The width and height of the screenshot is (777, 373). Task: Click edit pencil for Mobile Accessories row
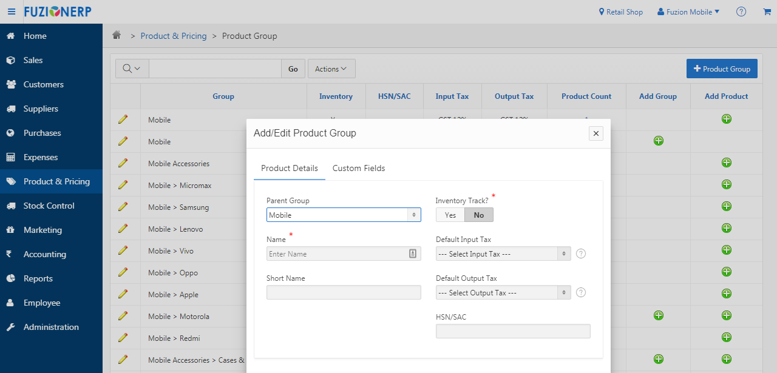point(123,163)
